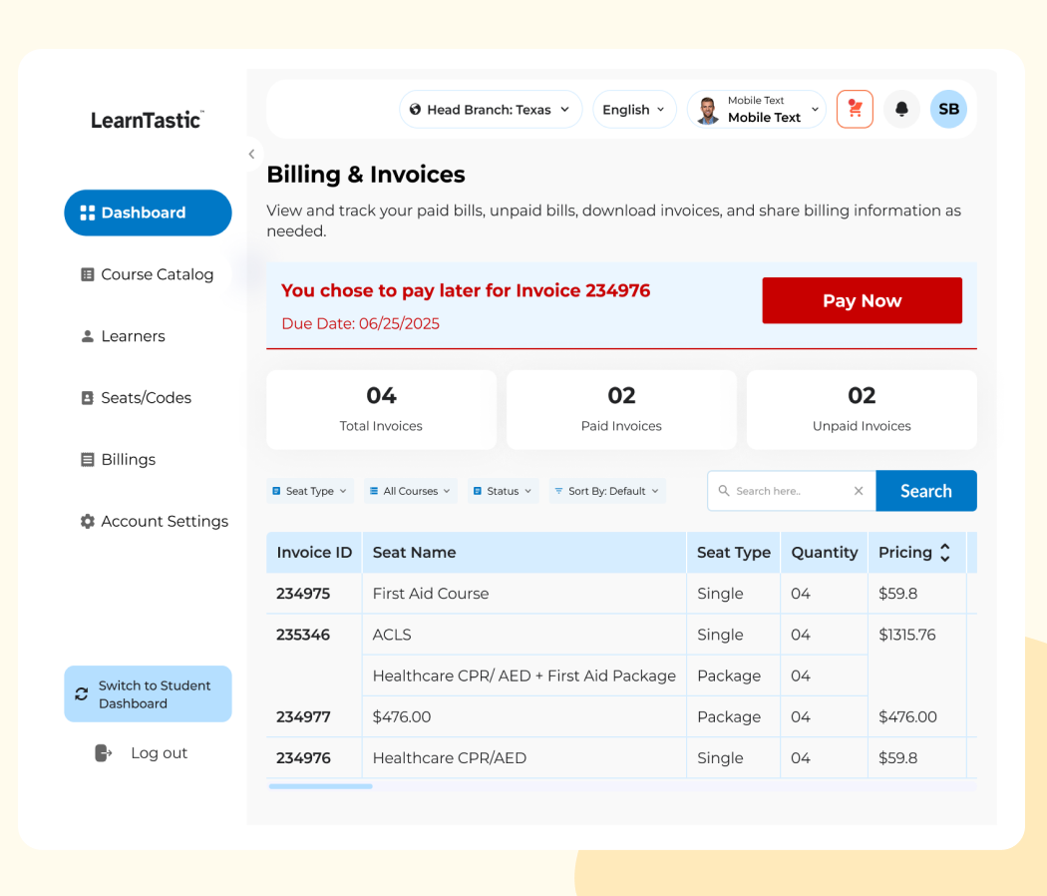Expand the All Courses dropdown
Screen dimensions: 1047x896
tap(409, 491)
